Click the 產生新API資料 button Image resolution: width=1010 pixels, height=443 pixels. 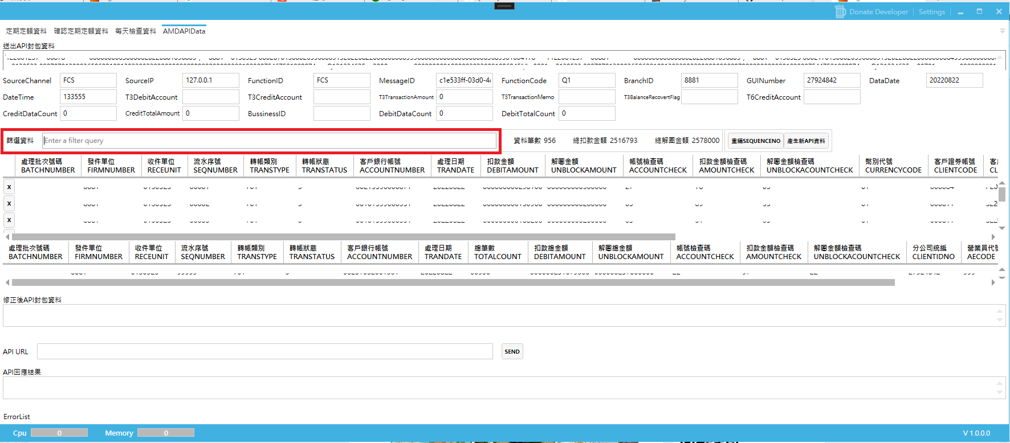coord(806,141)
